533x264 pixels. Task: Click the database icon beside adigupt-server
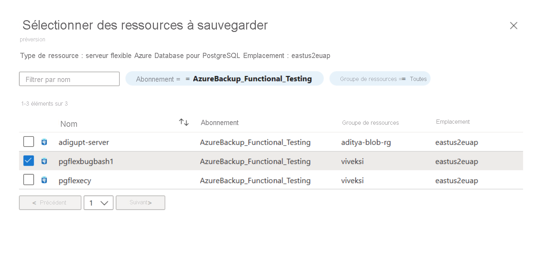[44, 142]
